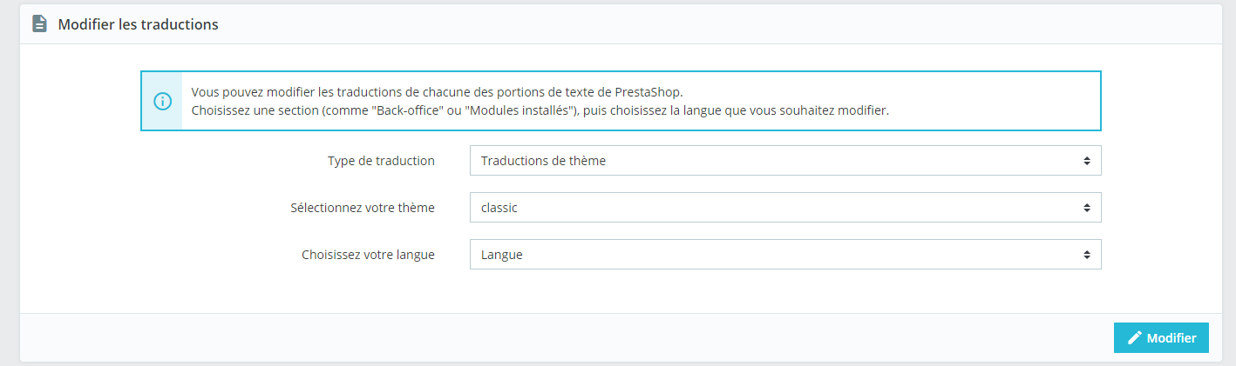Select the Langue placeholder text

click(x=502, y=255)
